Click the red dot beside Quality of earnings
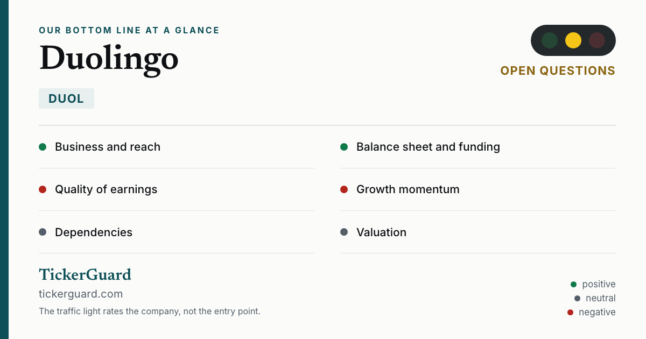This screenshot has width=646, height=339. (43, 189)
